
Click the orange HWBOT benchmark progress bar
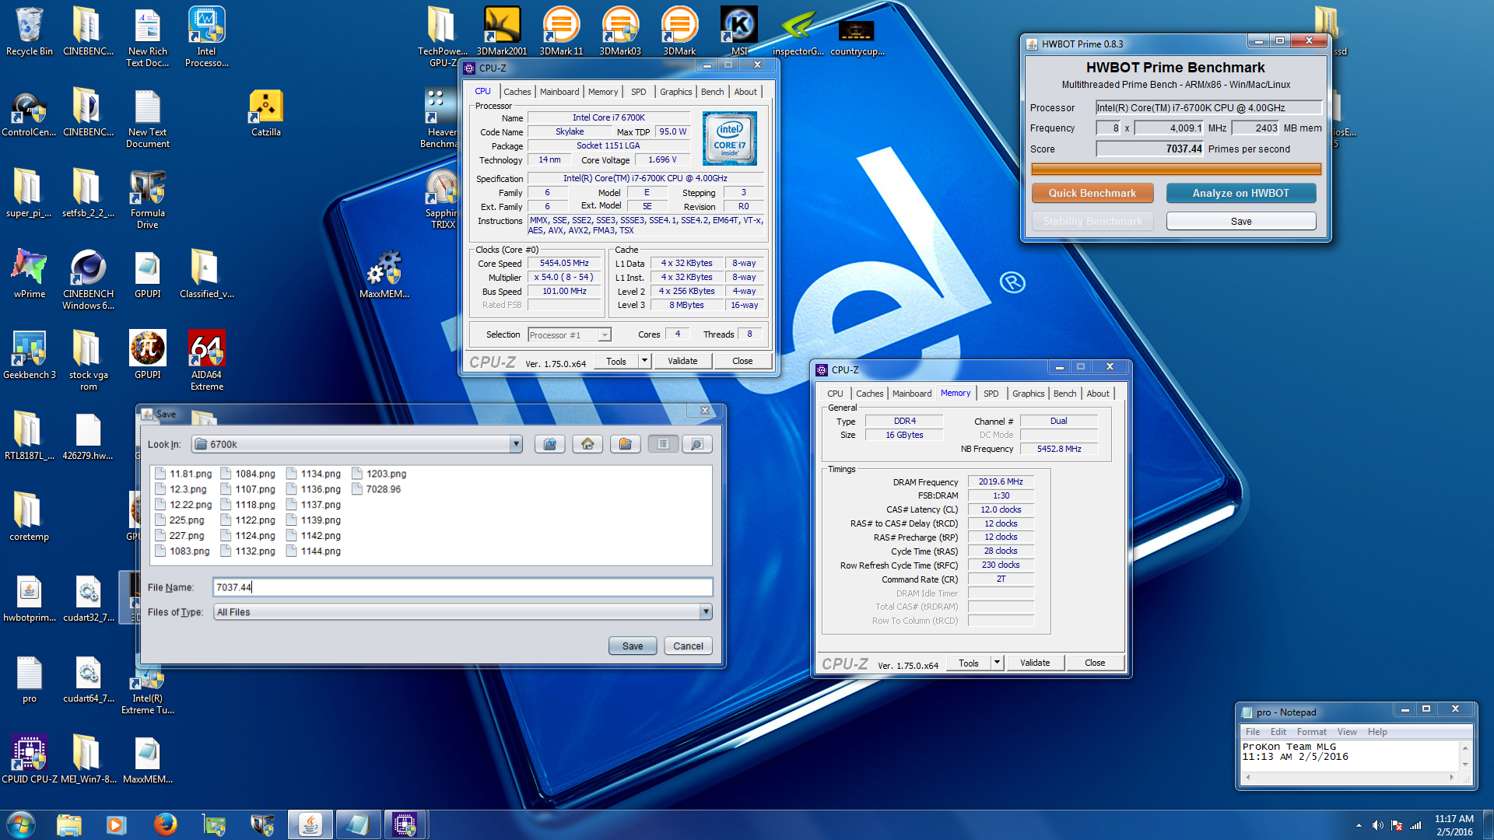click(1176, 169)
